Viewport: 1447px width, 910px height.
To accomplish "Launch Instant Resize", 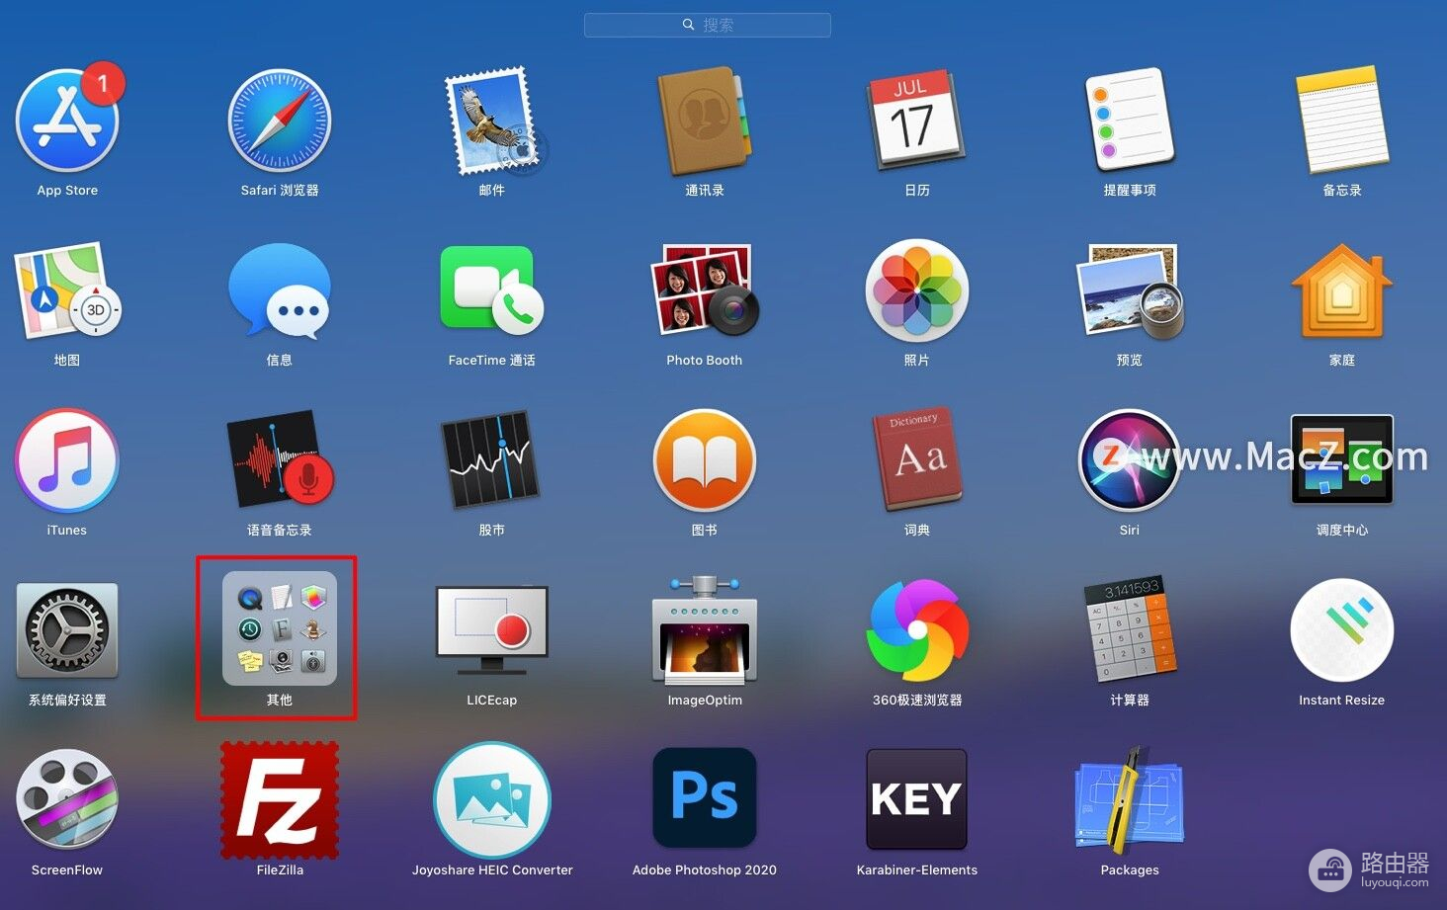I will (x=1342, y=630).
